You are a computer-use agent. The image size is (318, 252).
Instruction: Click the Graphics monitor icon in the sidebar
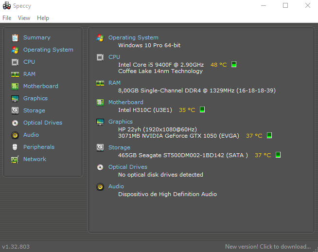(x=15, y=98)
